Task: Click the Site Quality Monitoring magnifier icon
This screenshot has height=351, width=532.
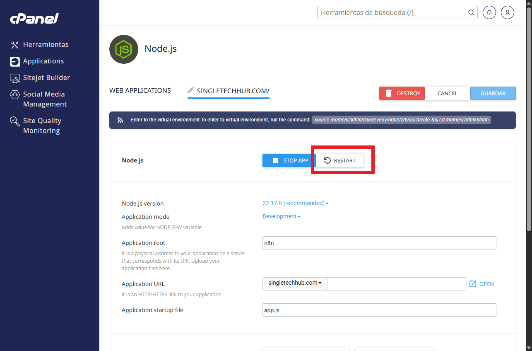Action: coord(15,121)
